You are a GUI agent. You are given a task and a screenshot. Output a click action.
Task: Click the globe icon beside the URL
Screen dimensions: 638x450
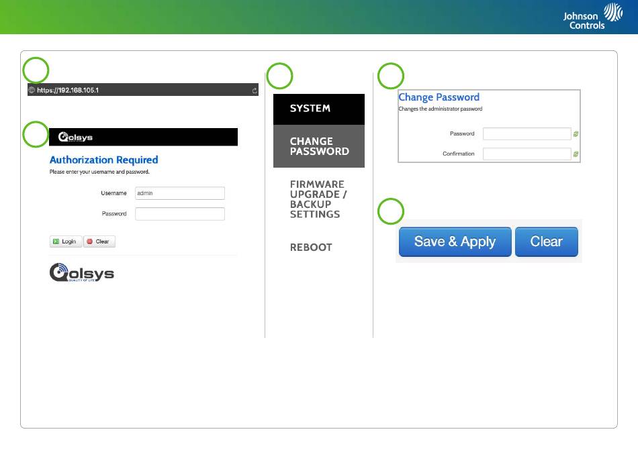coord(32,90)
